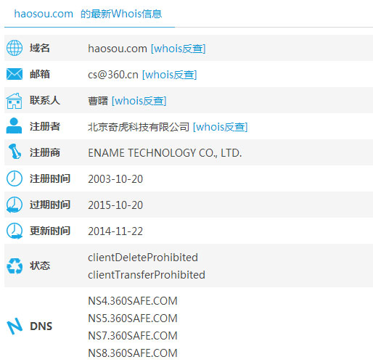Click the recycle icon beside 状态
Screen dimensions: 373x362
(15, 266)
